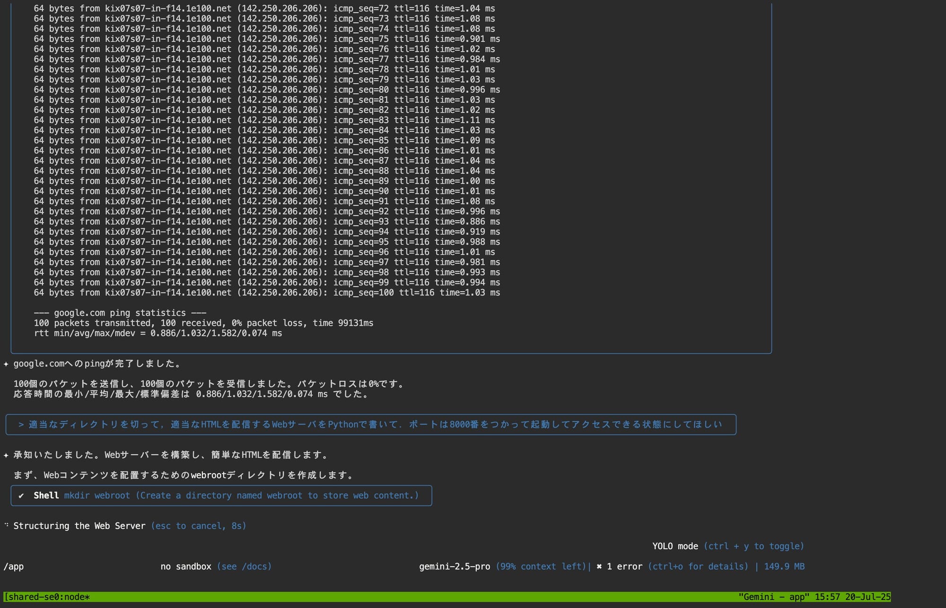Click 'YOLO mode' status text

(x=675, y=546)
